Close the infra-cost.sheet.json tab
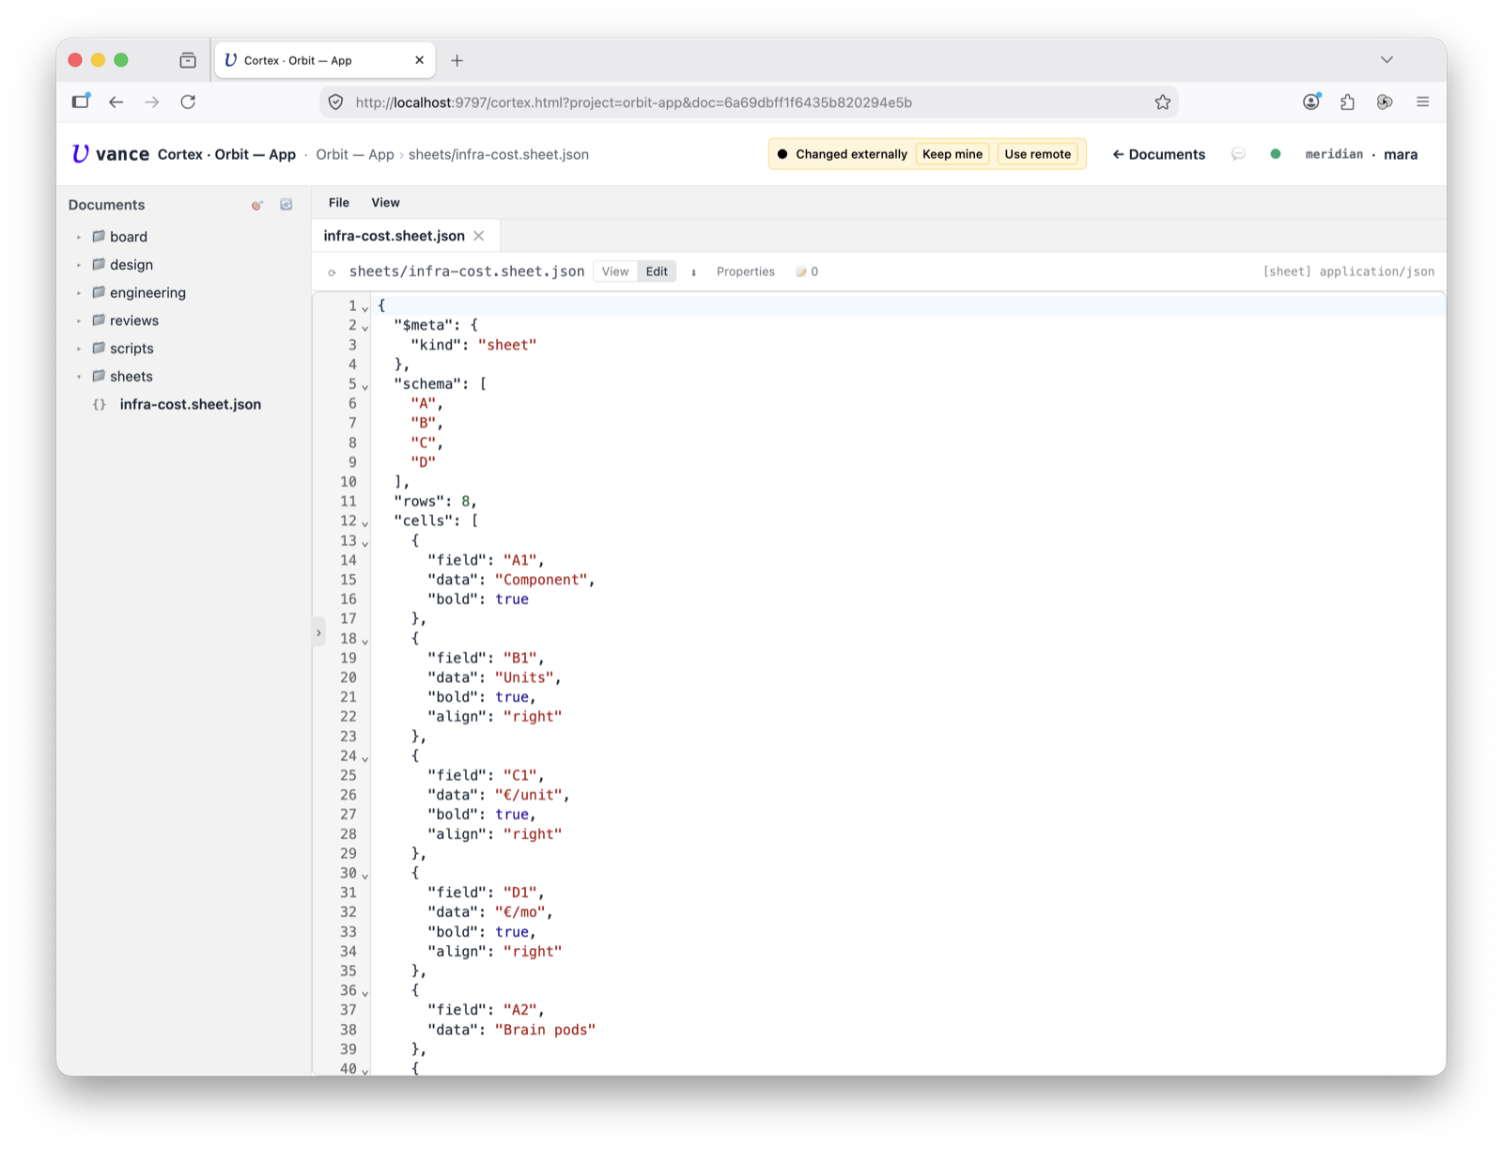This screenshot has width=1503, height=1150. (x=479, y=236)
